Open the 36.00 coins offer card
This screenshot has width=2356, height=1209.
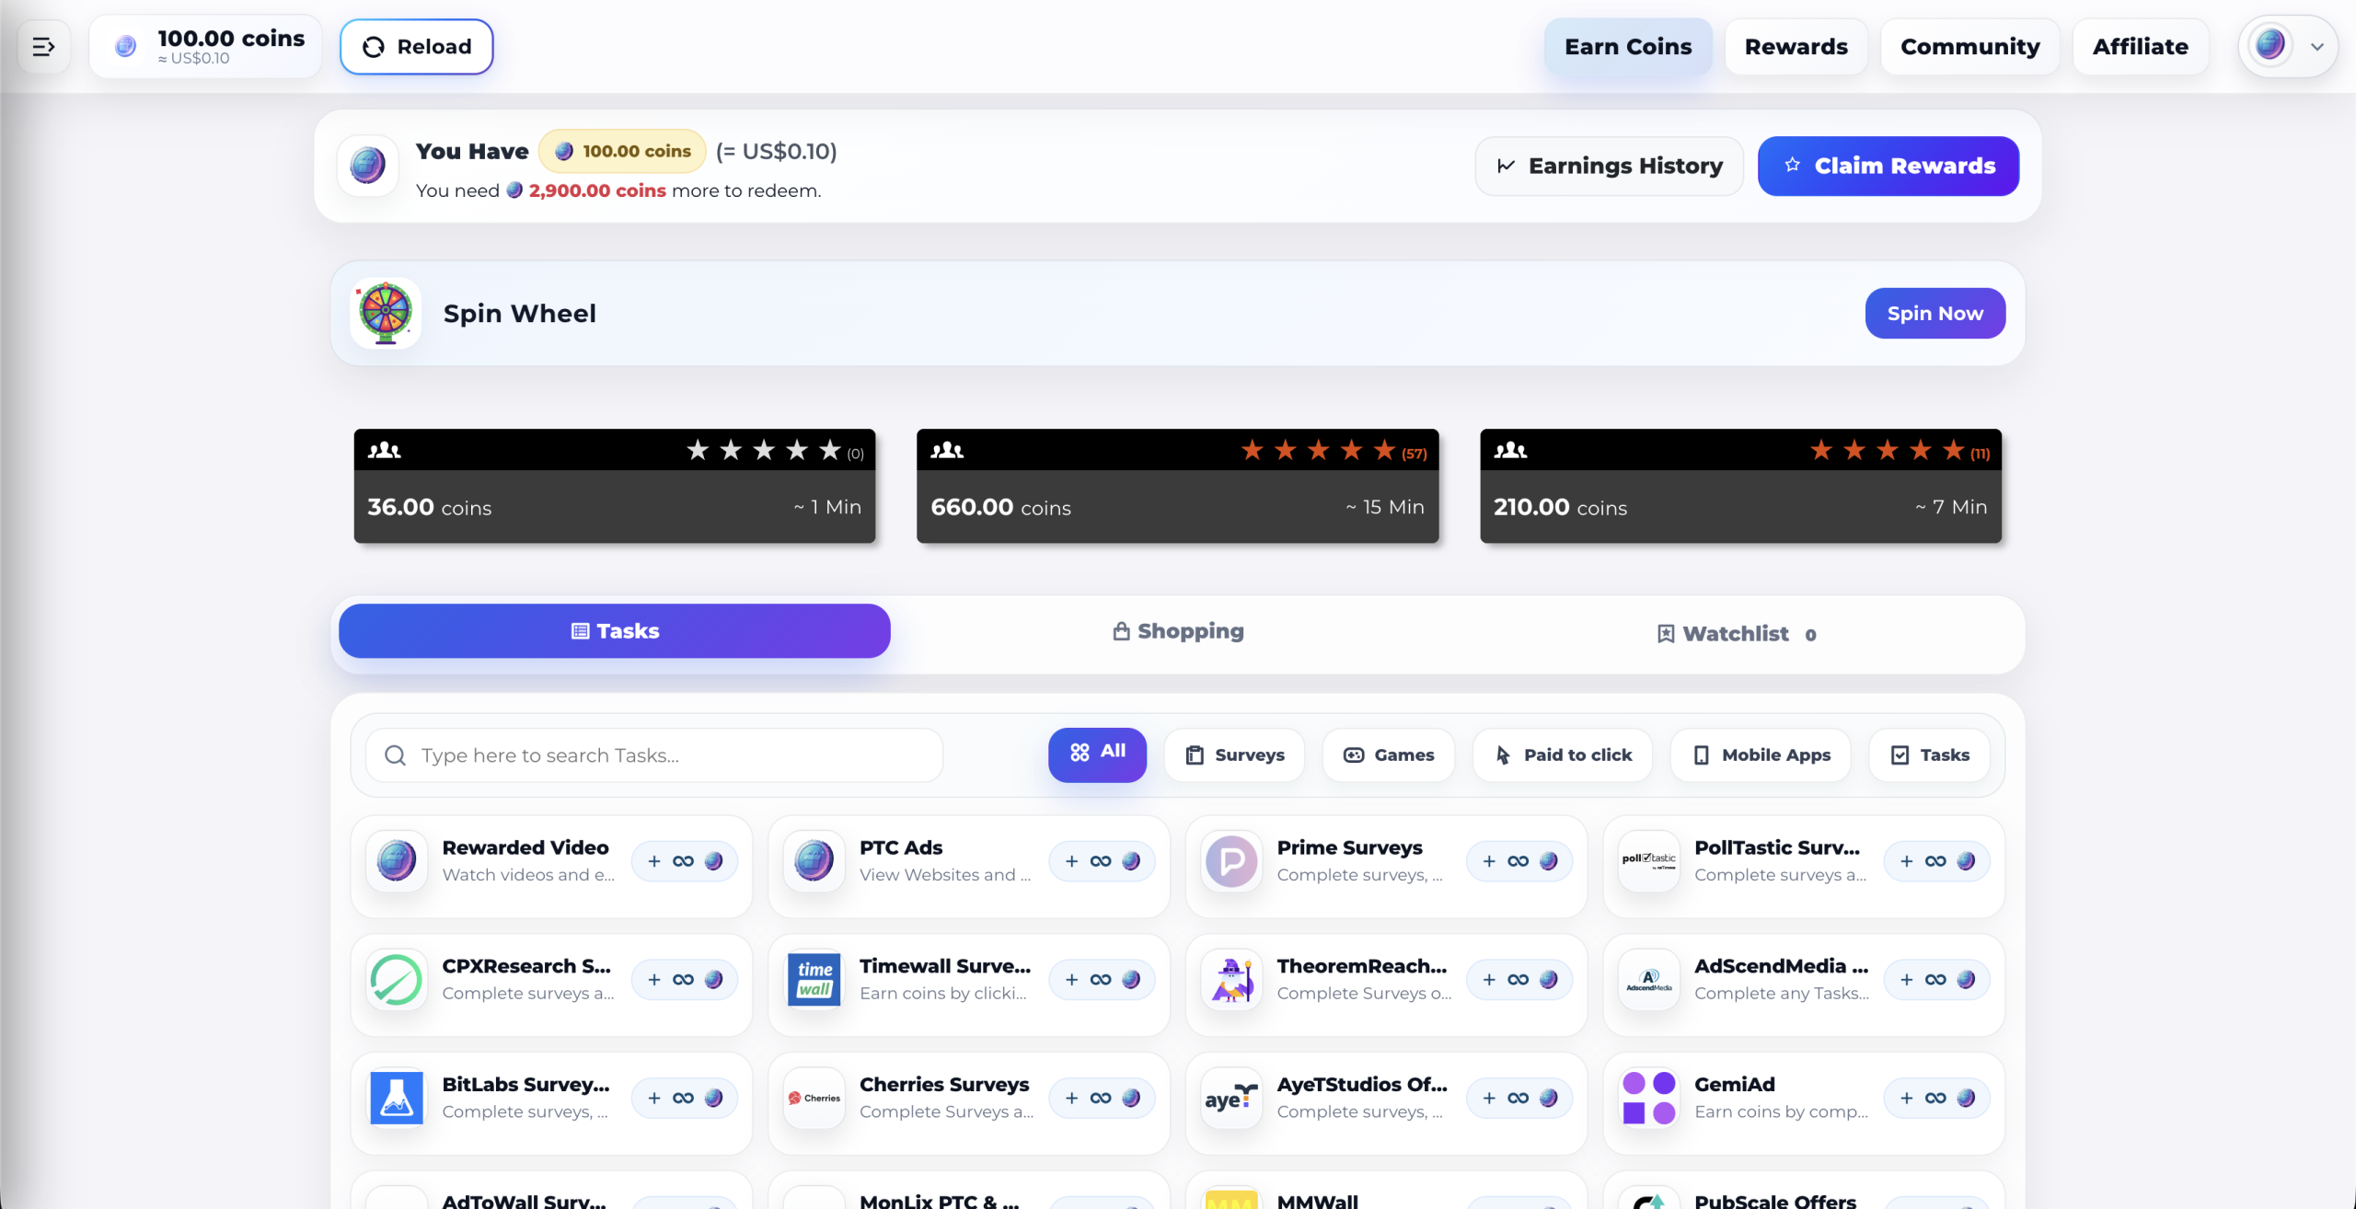pos(614,486)
